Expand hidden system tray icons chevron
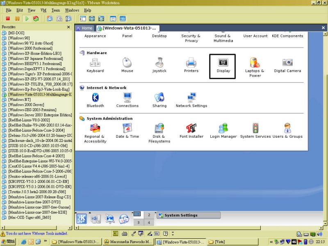The image size is (328, 246). pos(271,242)
